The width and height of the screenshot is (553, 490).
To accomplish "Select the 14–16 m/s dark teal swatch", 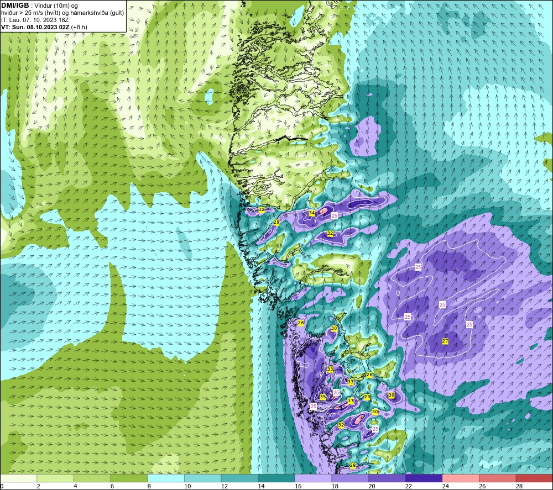I will tap(276, 478).
